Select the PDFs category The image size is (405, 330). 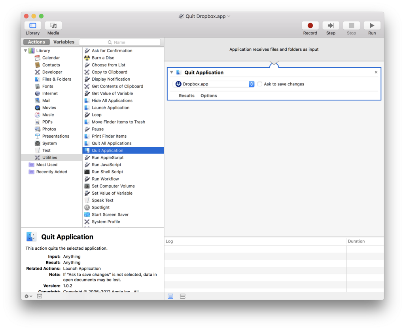click(x=47, y=122)
